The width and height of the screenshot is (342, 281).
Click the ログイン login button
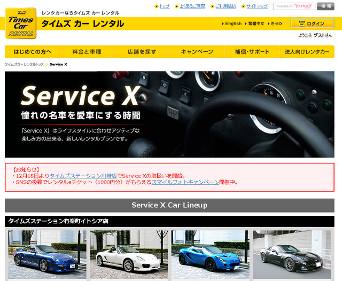point(312,24)
